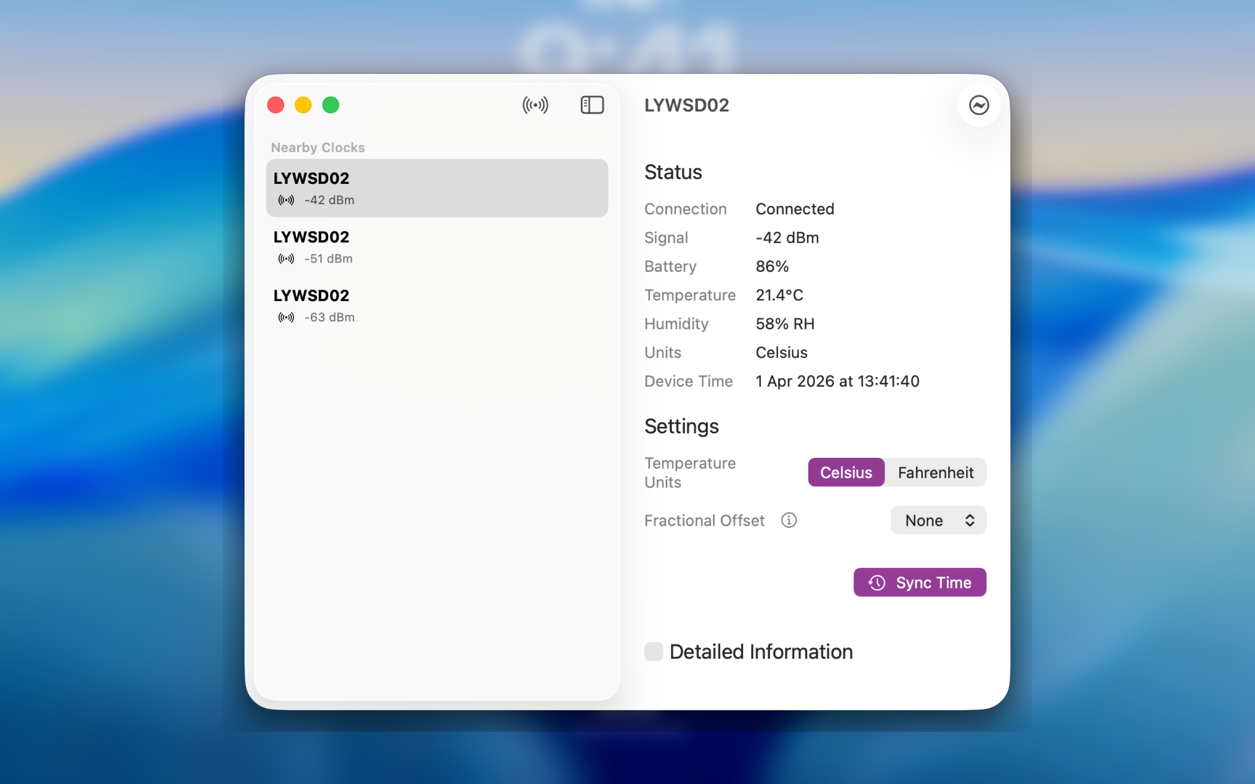Click the Bluetooth scan icon in toolbar
The height and width of the screenshot is (784, 1255).
[535, 105]
